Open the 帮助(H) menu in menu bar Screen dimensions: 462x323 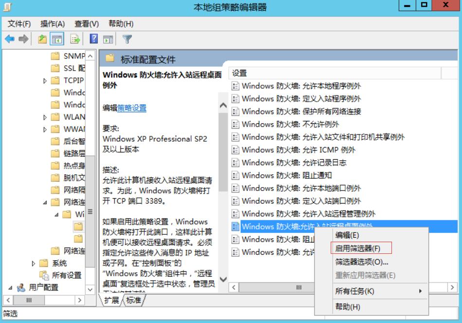121,24
